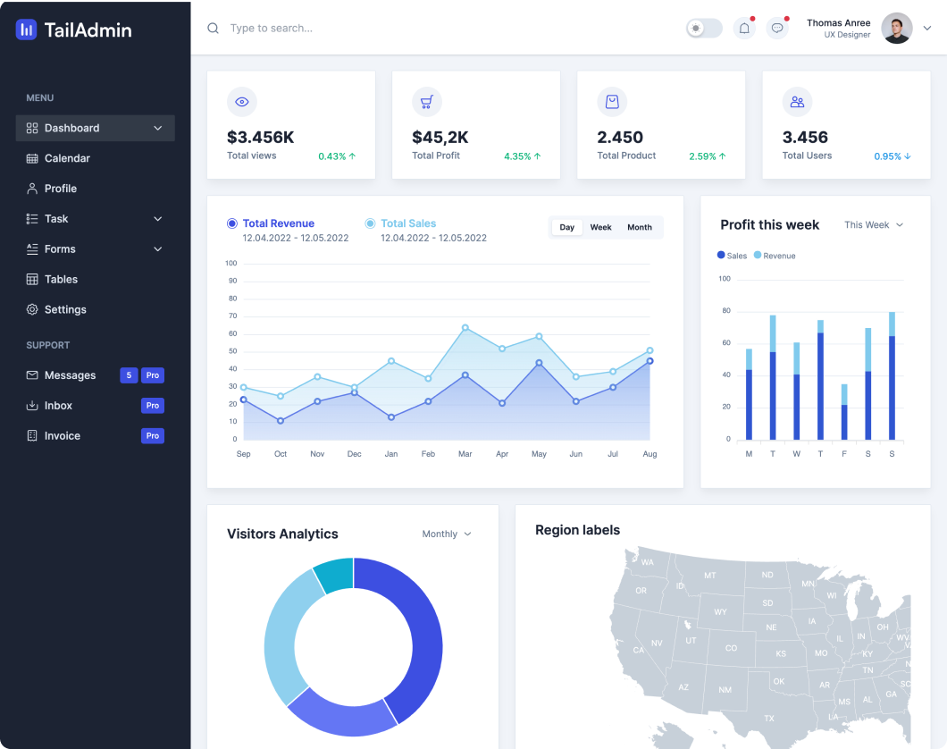947x749 pixels.
Task: Switch chart to the Week tab
Action: point(600,227)
